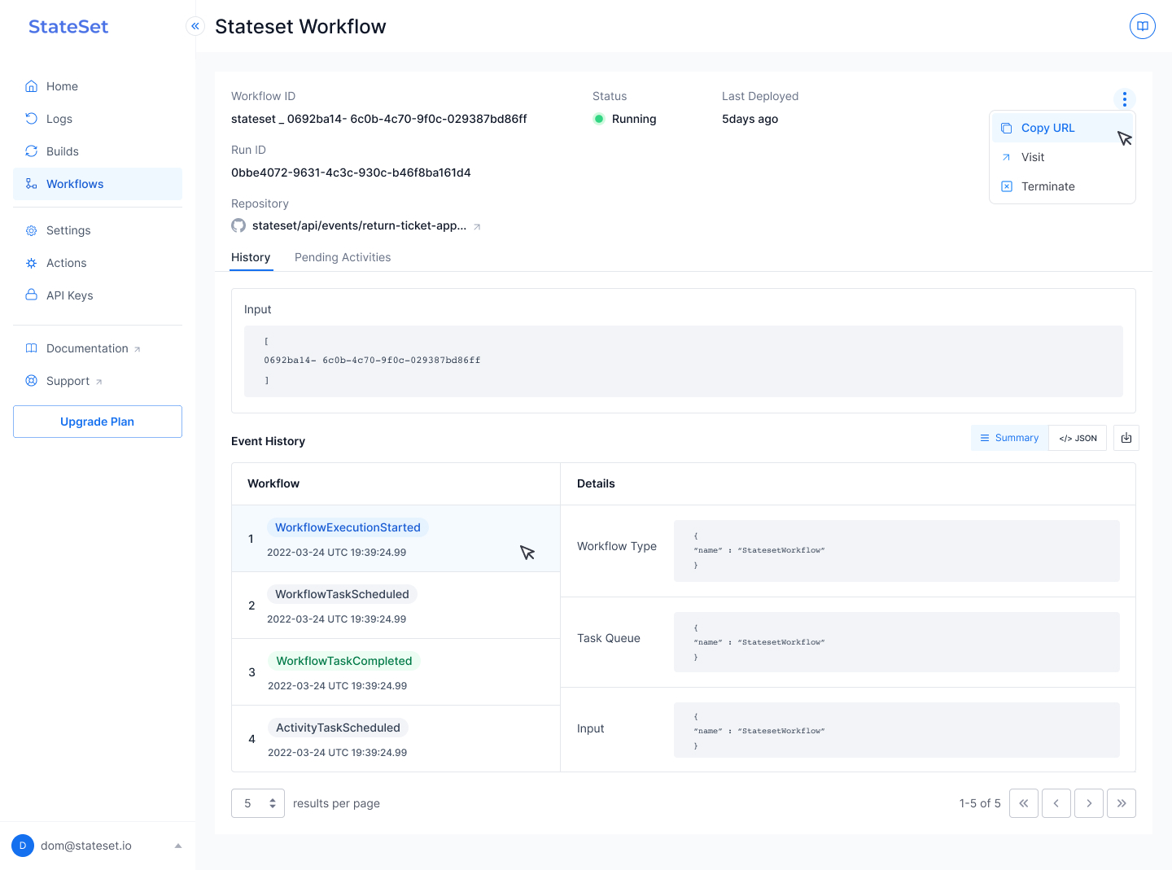Viewport: 1172px width, 870px height.
Task: Click the Settings gear icon in the sidebar
Action: click(x=31, y=230)
